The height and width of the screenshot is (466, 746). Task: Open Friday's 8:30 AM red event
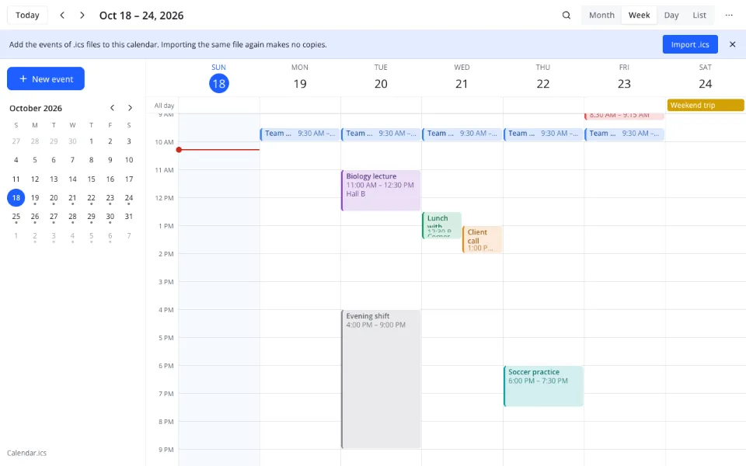pos(624,116)
